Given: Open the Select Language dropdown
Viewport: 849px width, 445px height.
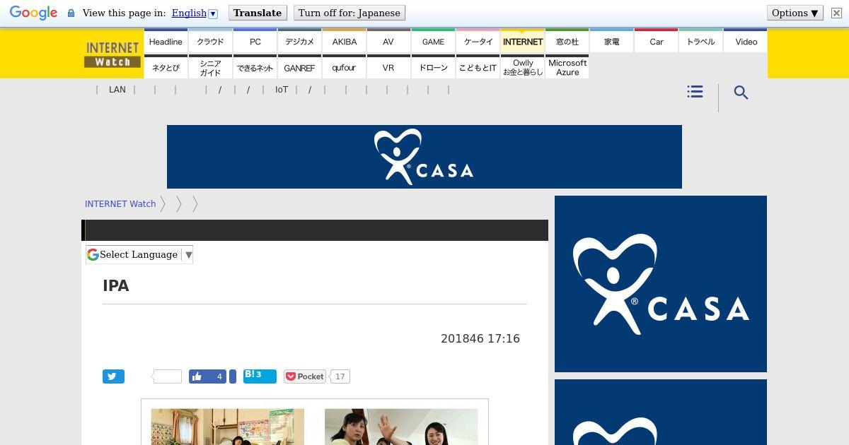Looking at the screenshot, I should tap(139, 254).
